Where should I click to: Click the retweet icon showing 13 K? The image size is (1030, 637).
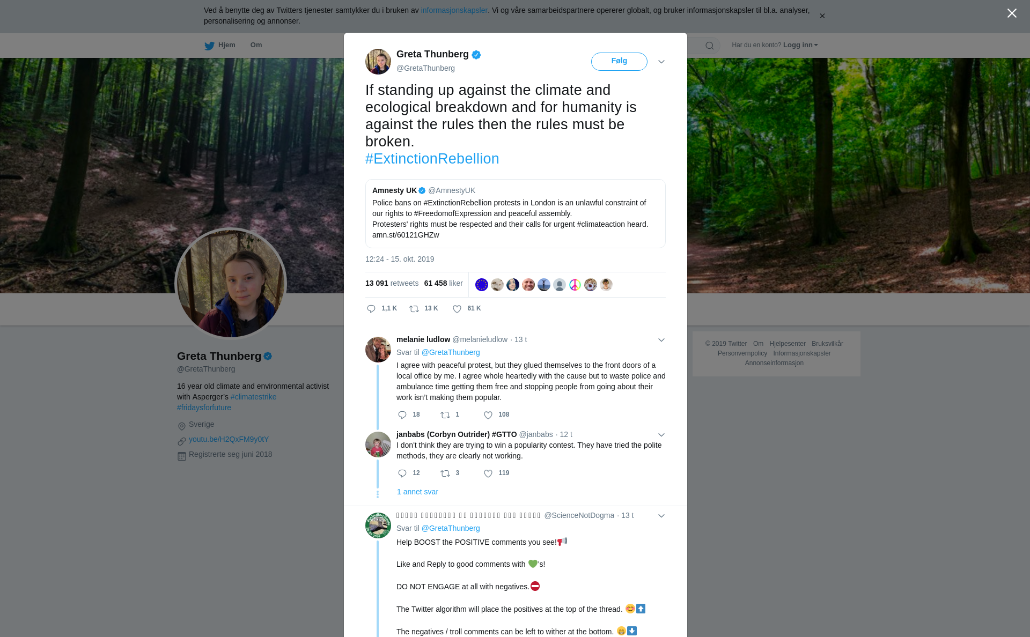(414, 309)
